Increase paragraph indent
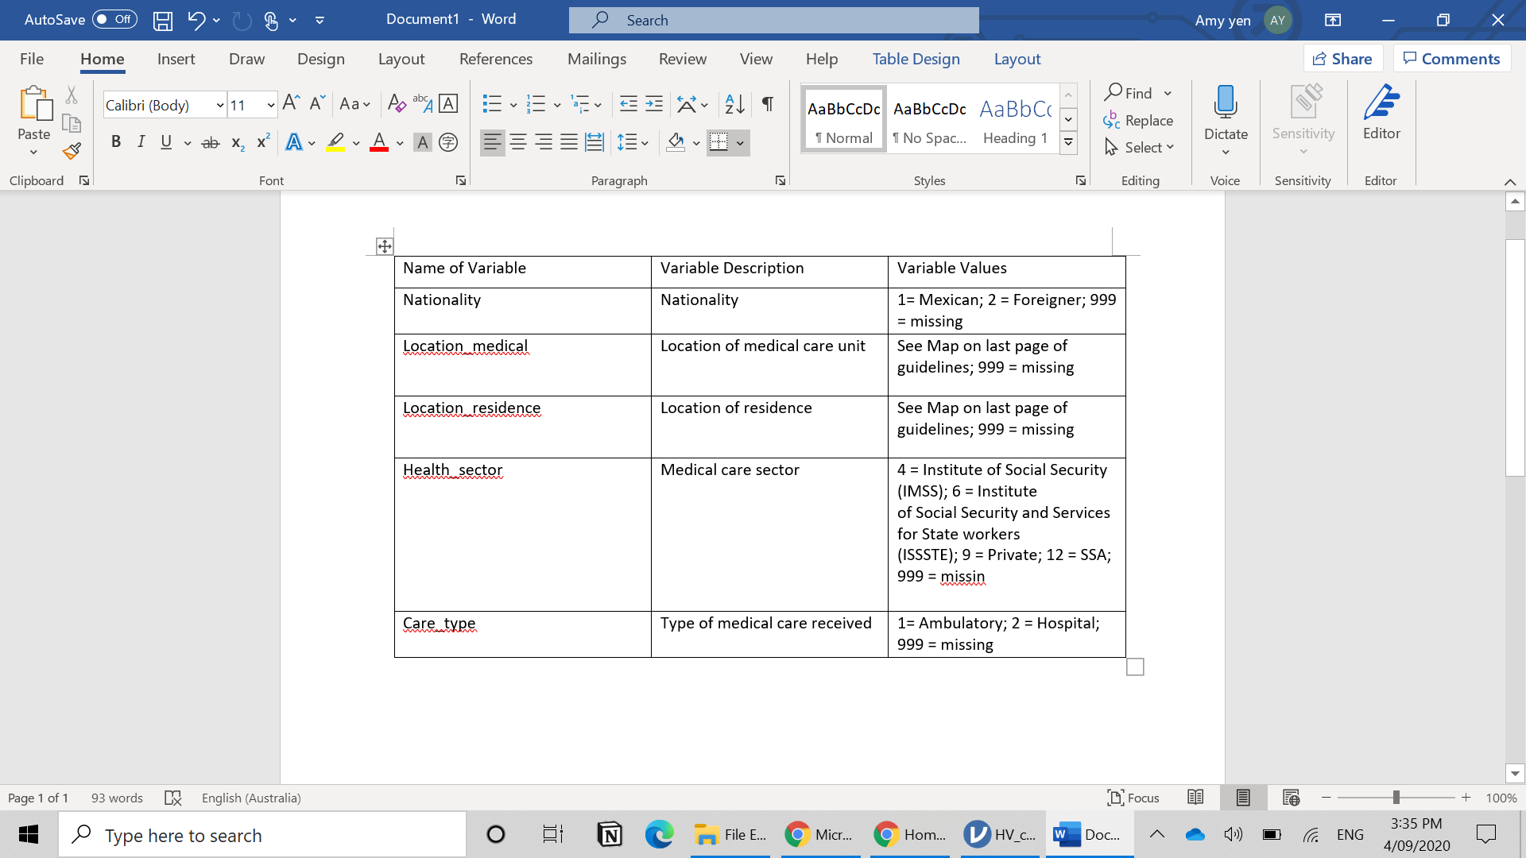 coord(654,103)
